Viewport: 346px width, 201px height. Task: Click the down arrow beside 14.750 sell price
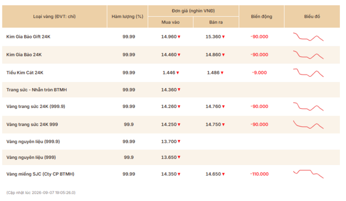223,125
